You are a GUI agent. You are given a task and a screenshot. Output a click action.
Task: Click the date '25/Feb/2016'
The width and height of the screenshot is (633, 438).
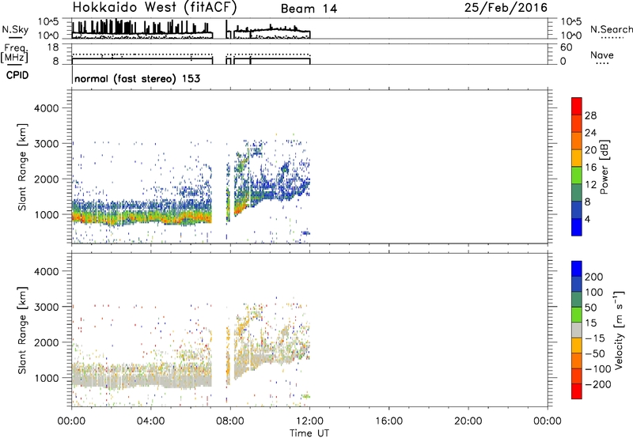506,8
